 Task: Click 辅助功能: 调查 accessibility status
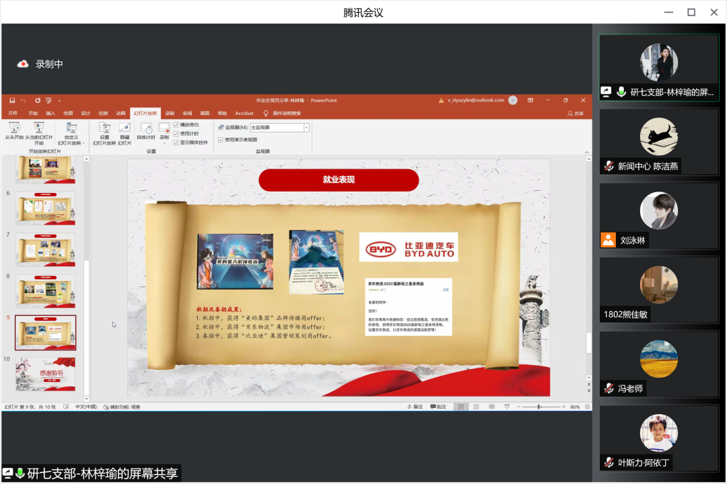(x=121, y=407)
